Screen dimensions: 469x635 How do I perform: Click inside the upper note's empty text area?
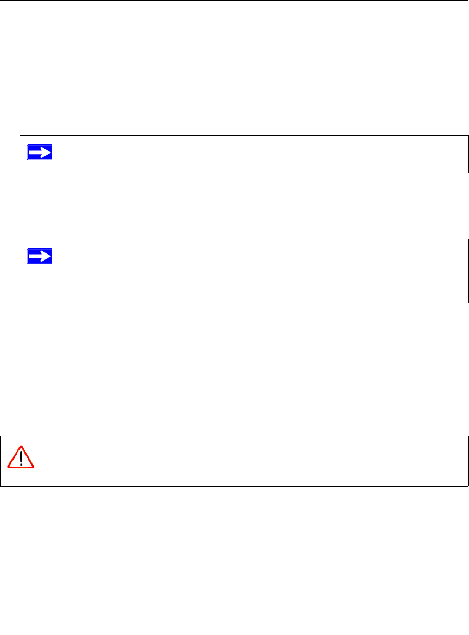point(260,155)
